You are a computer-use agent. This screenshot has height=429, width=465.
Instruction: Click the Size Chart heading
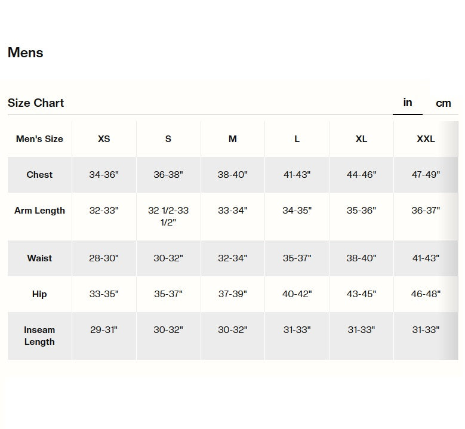pyautogui.click(x=36, y=103)
